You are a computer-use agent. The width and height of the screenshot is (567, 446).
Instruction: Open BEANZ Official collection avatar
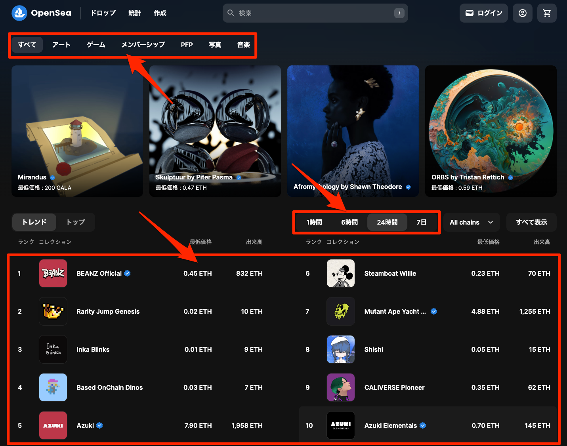(53, 273)
